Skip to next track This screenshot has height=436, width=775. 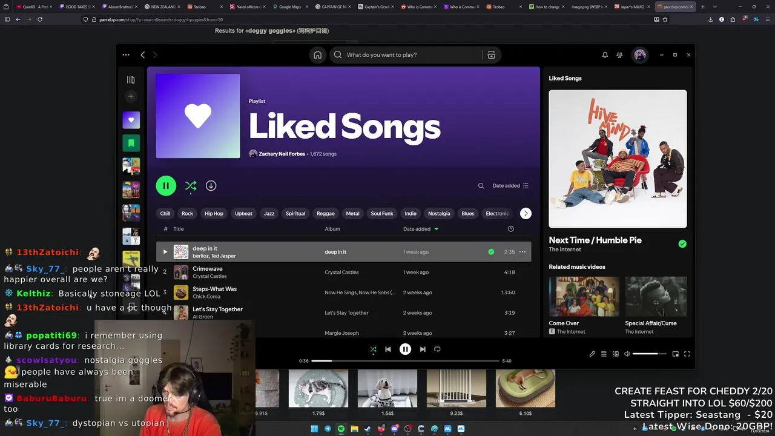coord(423,349)
